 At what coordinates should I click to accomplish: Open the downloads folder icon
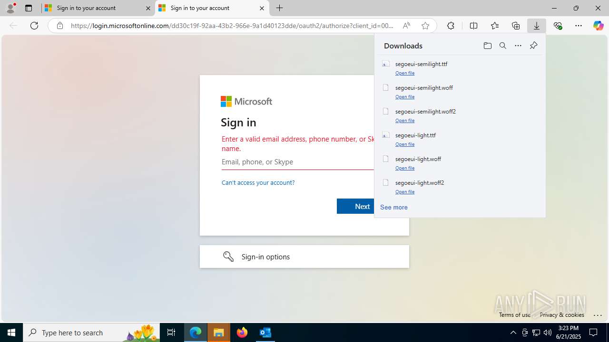tap(487, 46)
